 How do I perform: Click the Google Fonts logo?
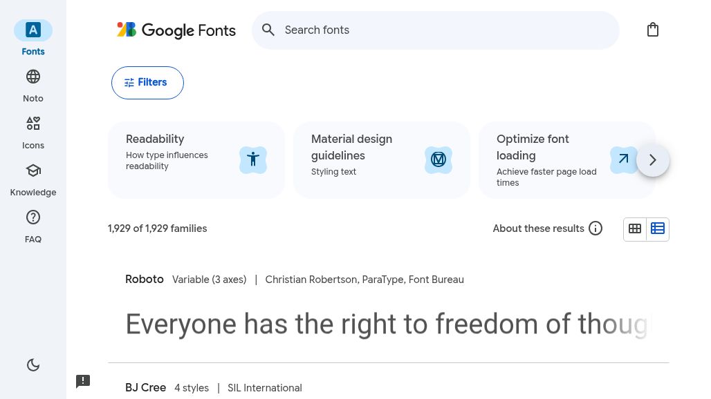tap(176, 30)
